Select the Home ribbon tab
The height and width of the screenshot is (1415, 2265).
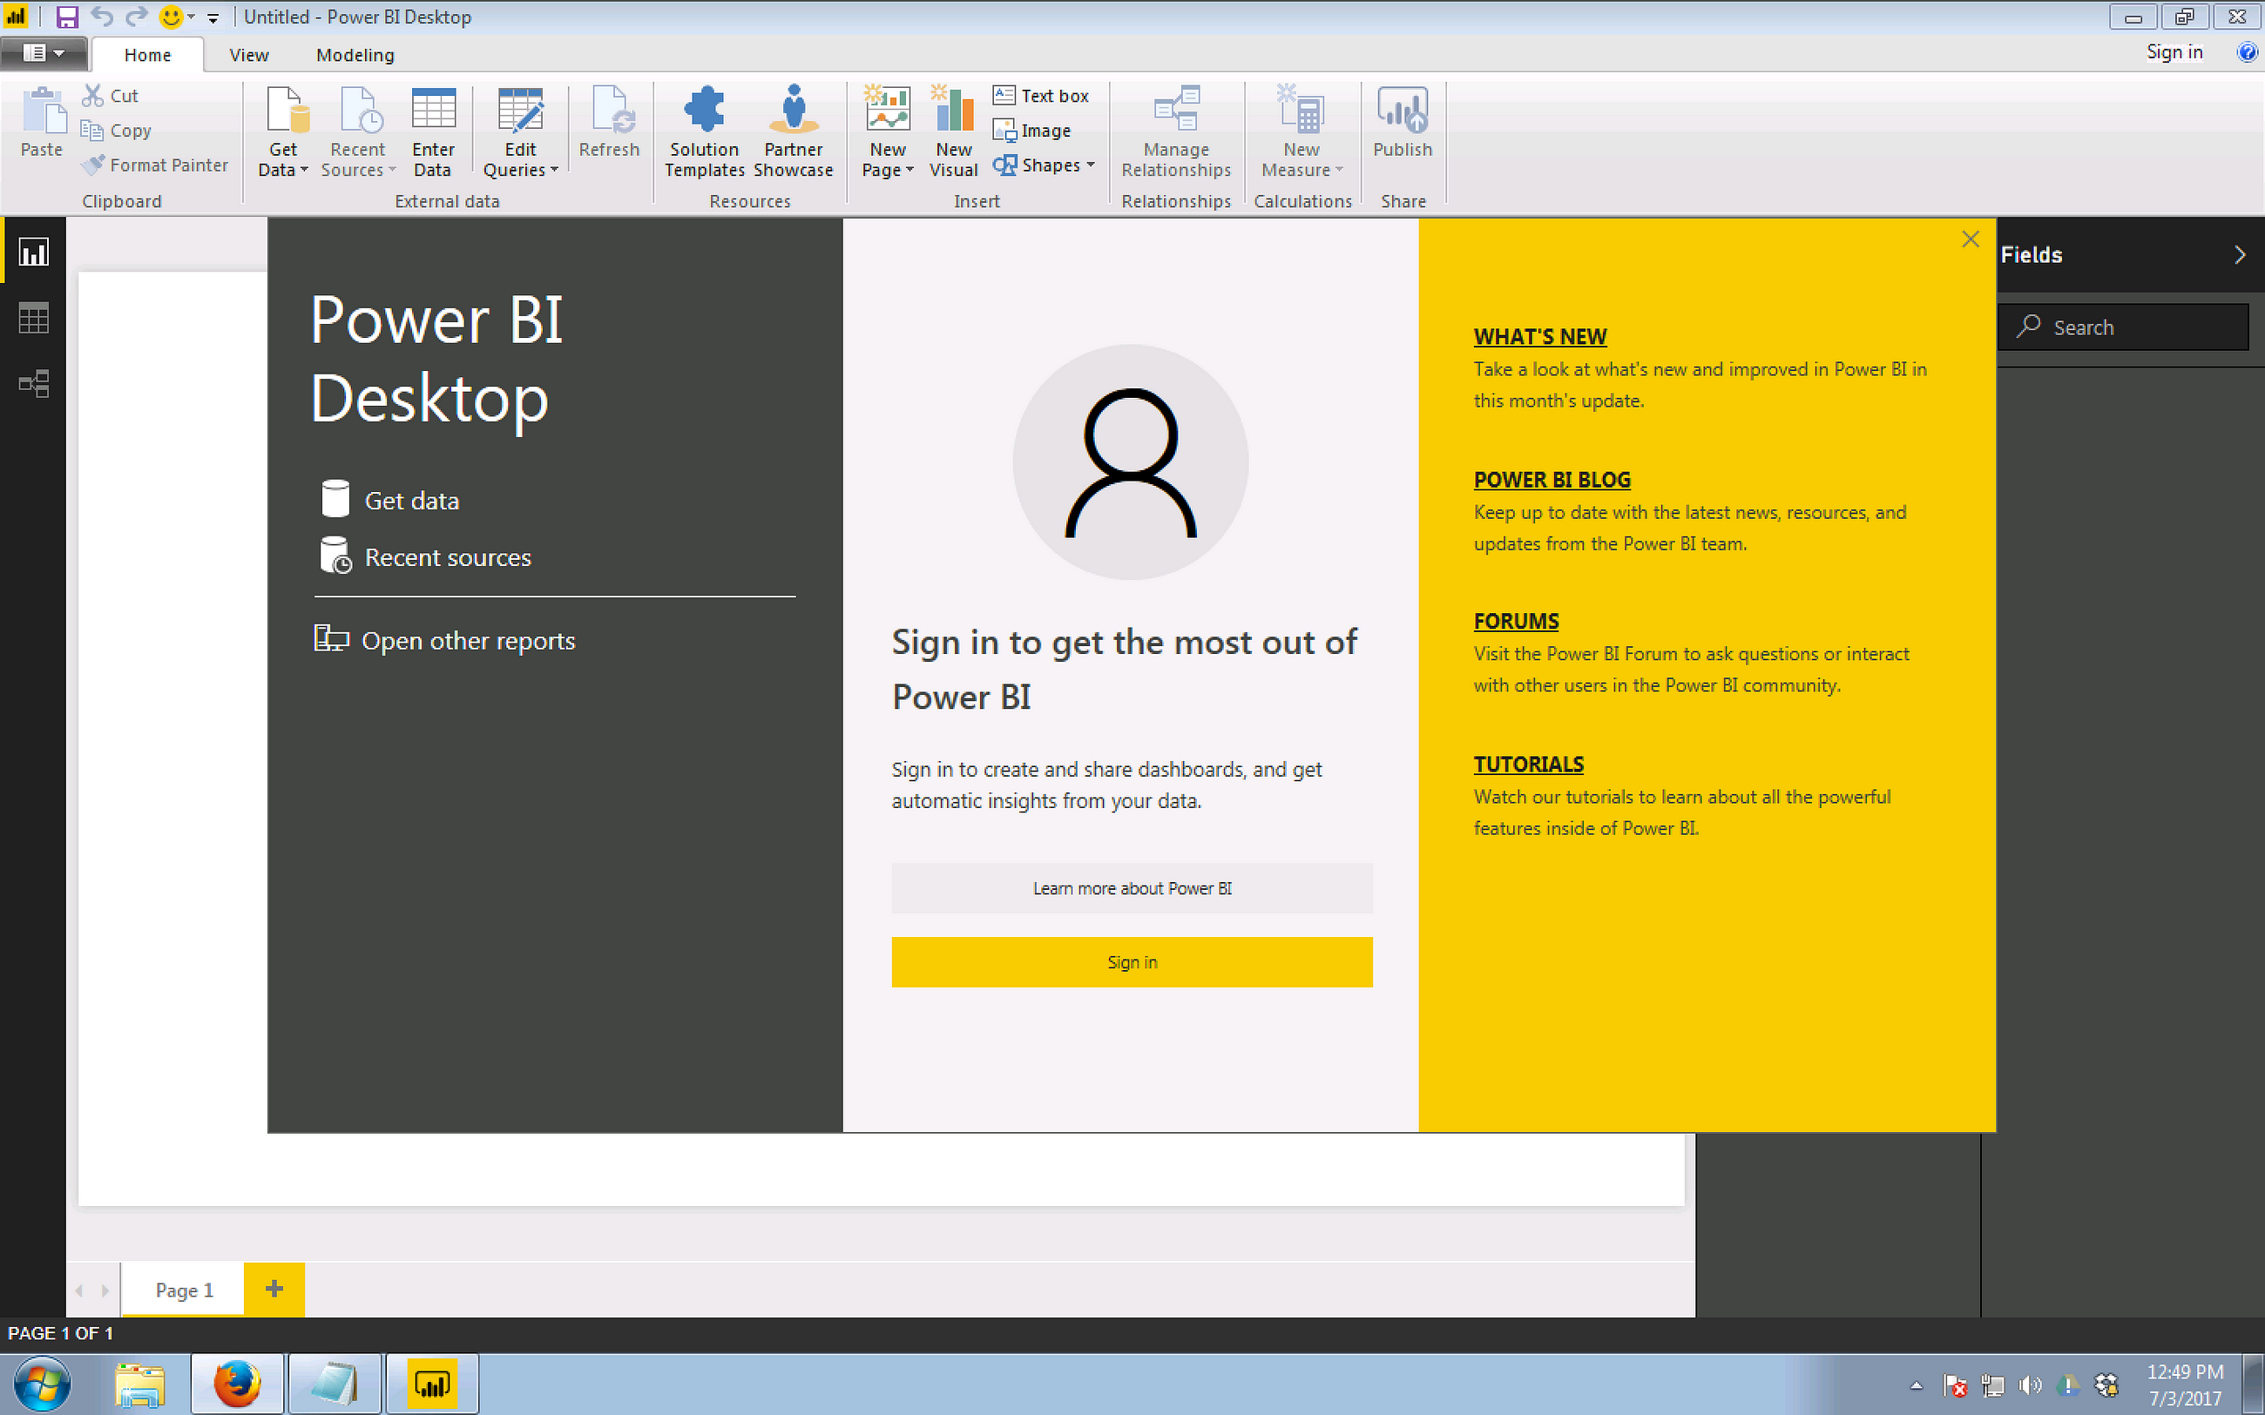(x=148, y=55)
